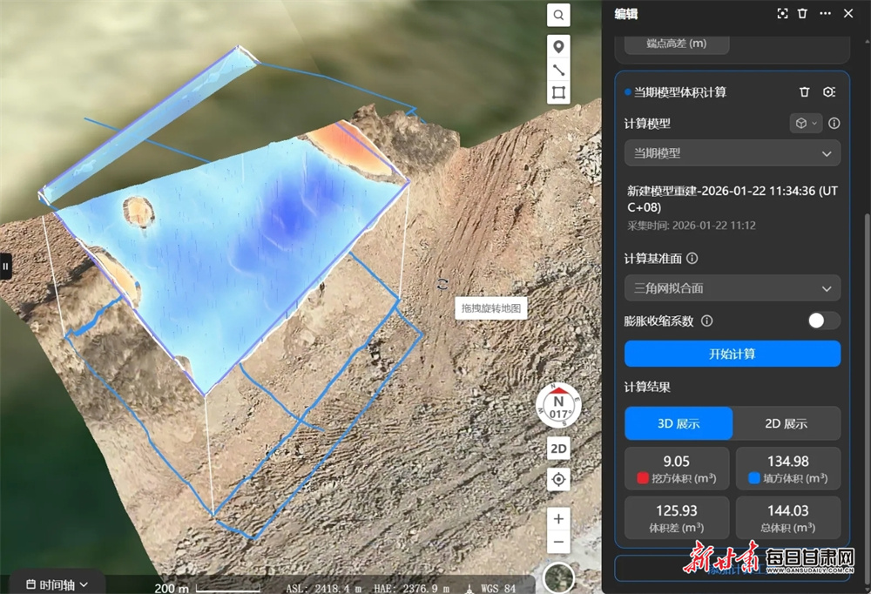
Task: Select the polygon area tool
Action: 558,93
